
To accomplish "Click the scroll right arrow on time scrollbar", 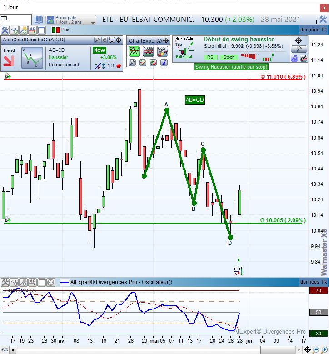I will click(299, 350).
